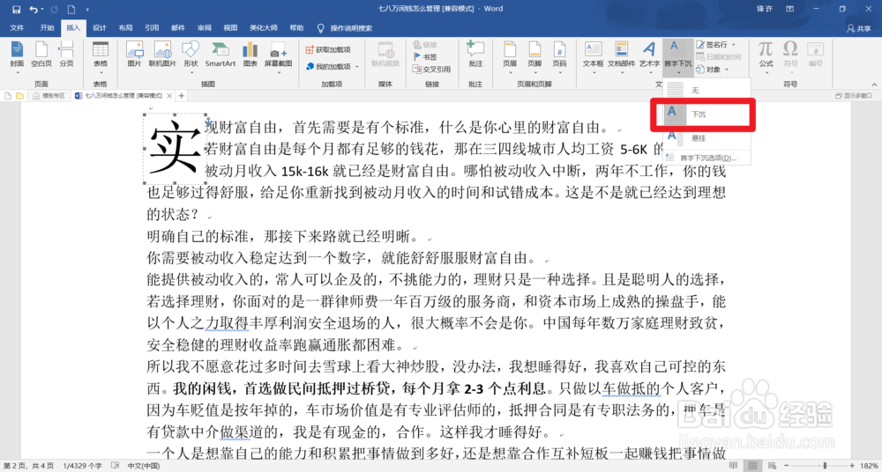Add a new document tab with plus
The image size is (882, 472).
coord(182,96)
